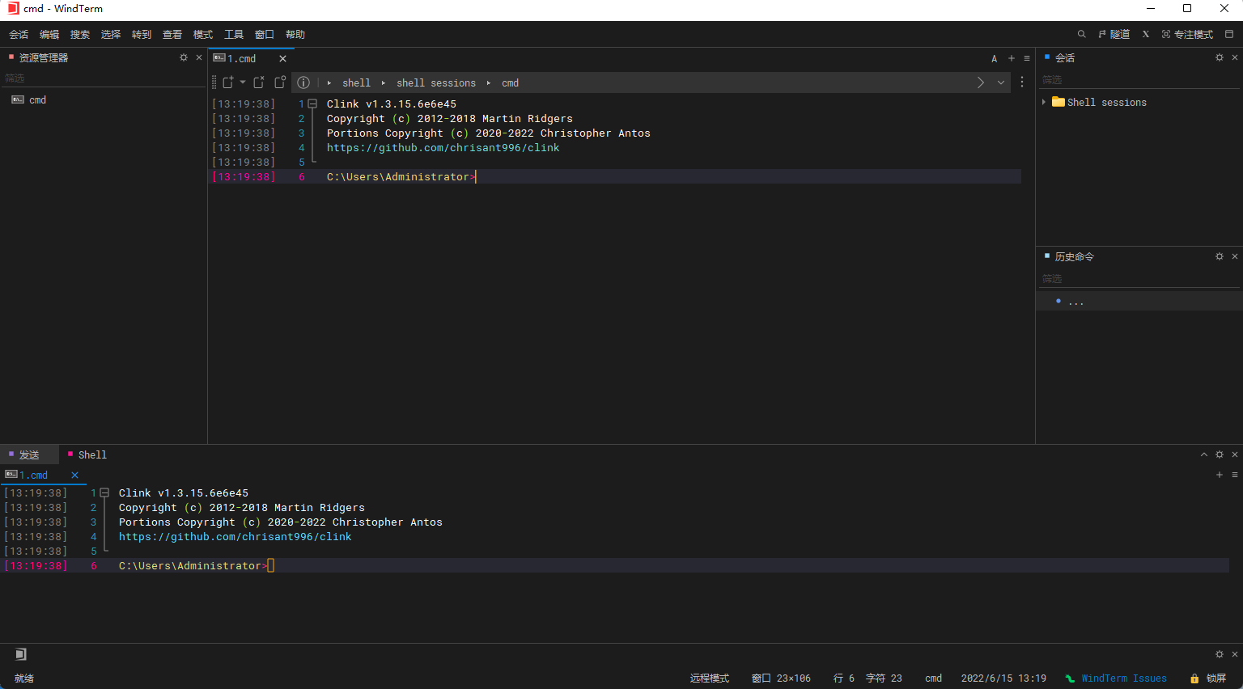The height and width of the screenshot is (689, 1243).
Task: Open the 窗口 menu
Action: (x=265, y=34)
